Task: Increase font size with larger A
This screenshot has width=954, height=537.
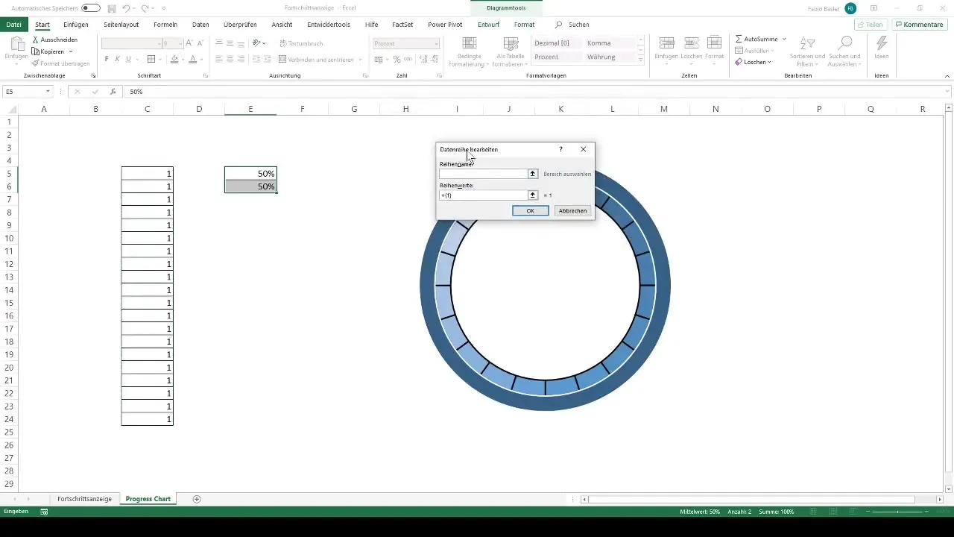Action: click(189, 43)
